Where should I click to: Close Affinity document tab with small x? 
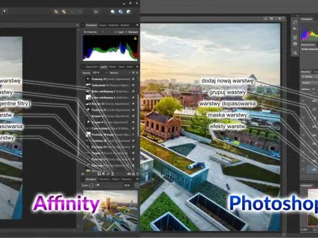[x=77, y=25]
